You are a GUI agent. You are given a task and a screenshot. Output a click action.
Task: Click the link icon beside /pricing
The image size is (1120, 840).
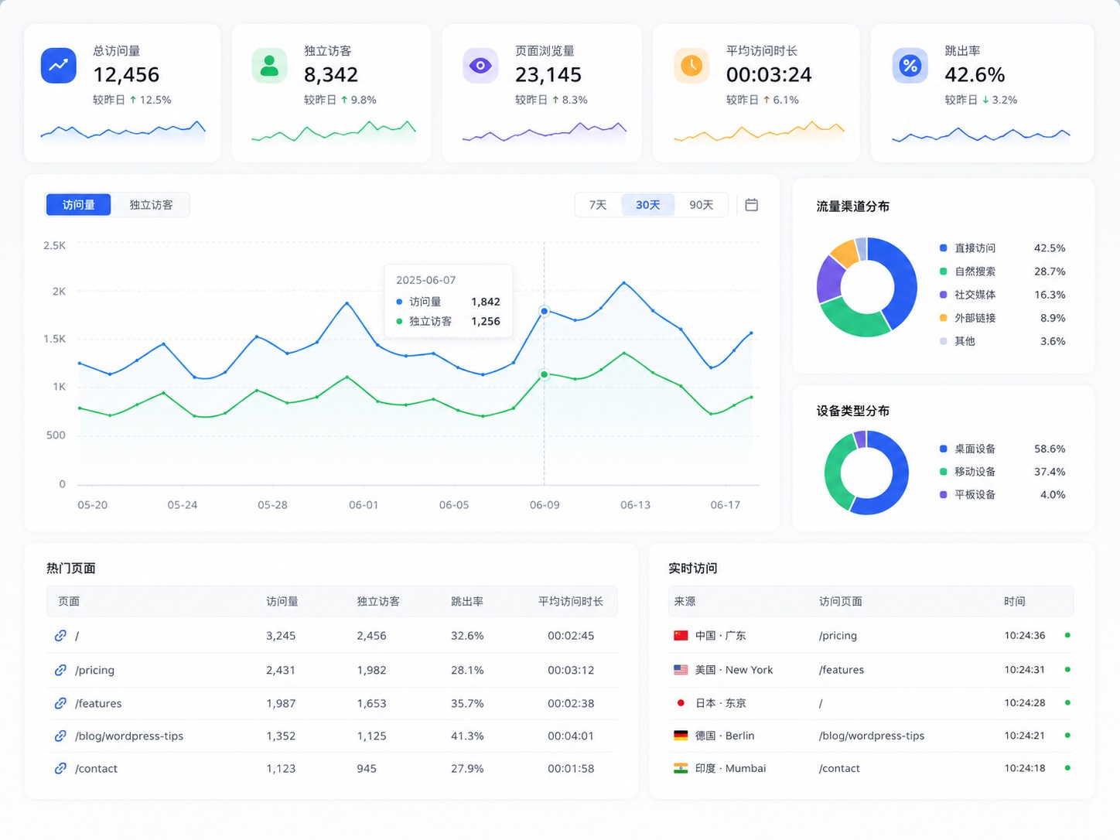click(60, 670)
